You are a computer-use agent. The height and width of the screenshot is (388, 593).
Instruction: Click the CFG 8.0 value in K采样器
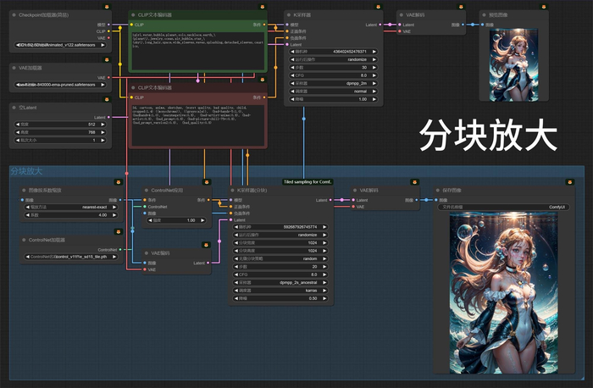[x=363, y=75]
